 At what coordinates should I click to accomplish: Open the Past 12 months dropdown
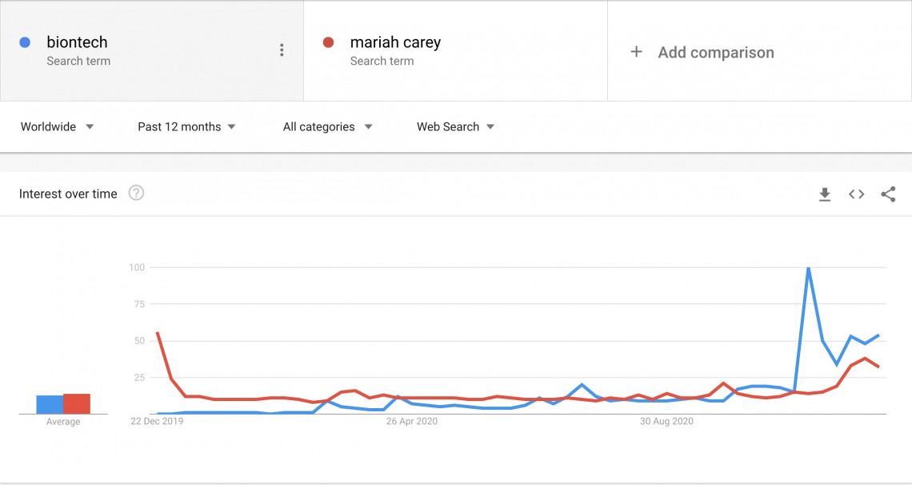pos(186,126)
